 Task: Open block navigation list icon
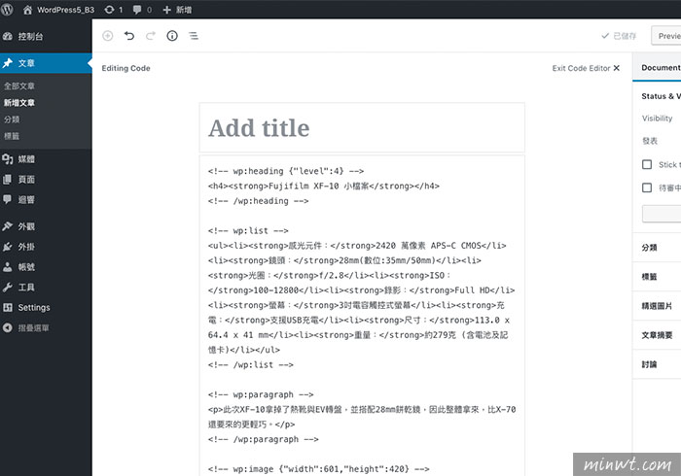[194, 36]
